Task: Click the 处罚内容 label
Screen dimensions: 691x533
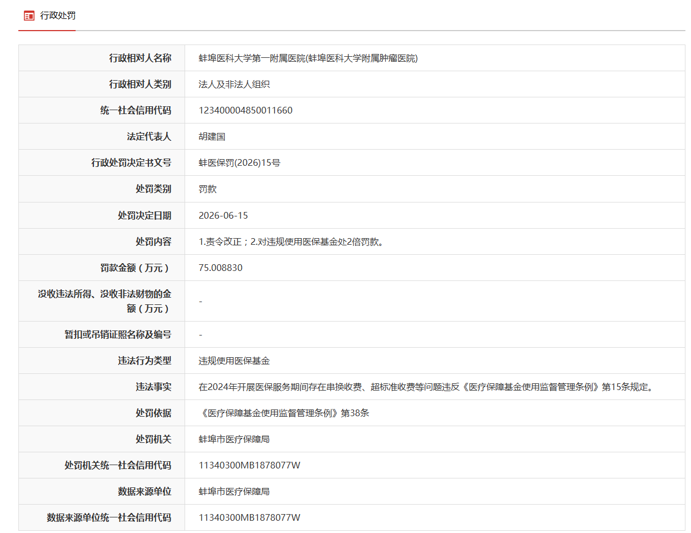Action: point(153,241)
